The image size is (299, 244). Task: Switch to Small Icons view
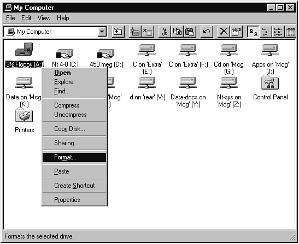pyautogui.click(x=266, y=32)
